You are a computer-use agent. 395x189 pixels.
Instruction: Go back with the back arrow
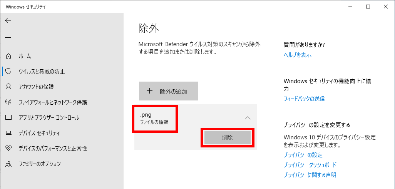point(8,20)
